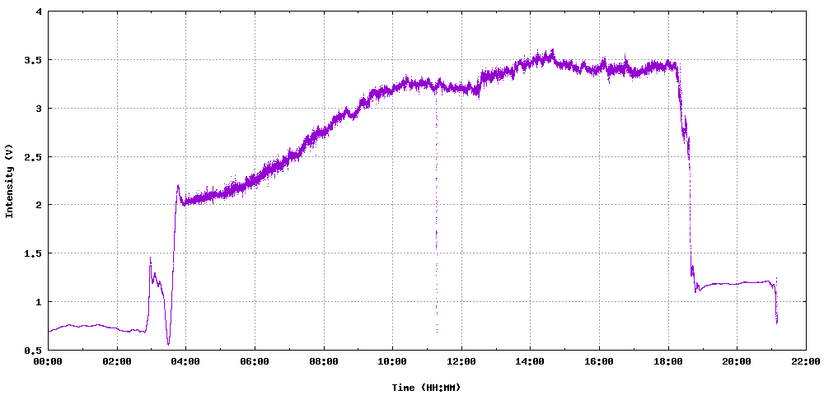Click the y-axis value 1.5
824x395 pixels.
(x=33, y=253)
